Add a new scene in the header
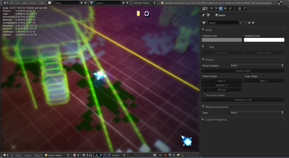This screenshot has height=158, width=289. [123, 3]
